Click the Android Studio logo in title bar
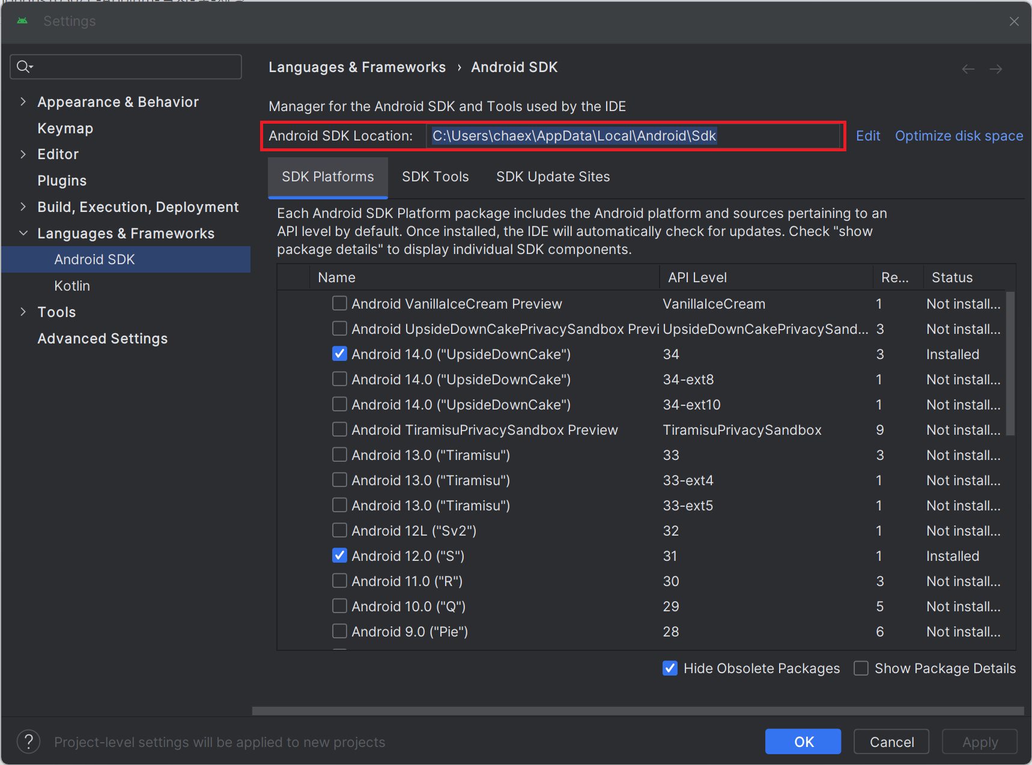The width and height of the screenshot is (1032, 765). click(x=22, y=21)
